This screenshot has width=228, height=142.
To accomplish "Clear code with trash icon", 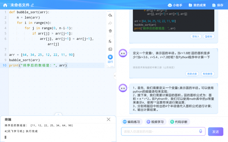I will pos(110,31).
